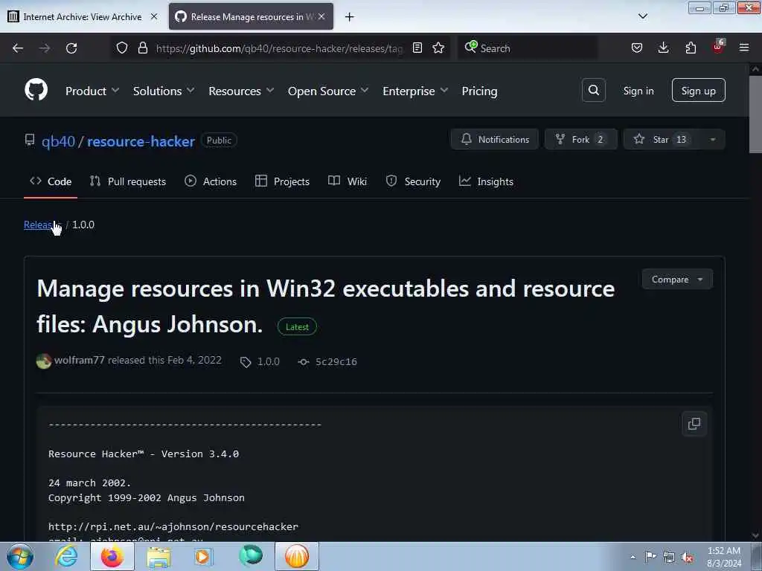Reload the page with refresh icon
762x571 pixels.
point(71,48)
